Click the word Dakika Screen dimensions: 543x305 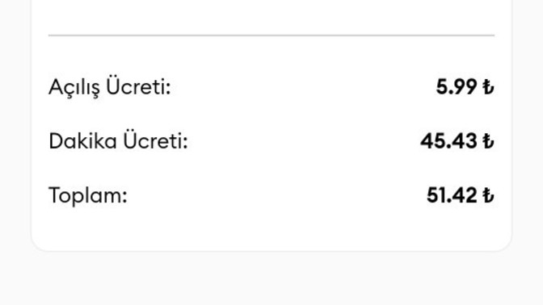(82, 141)
